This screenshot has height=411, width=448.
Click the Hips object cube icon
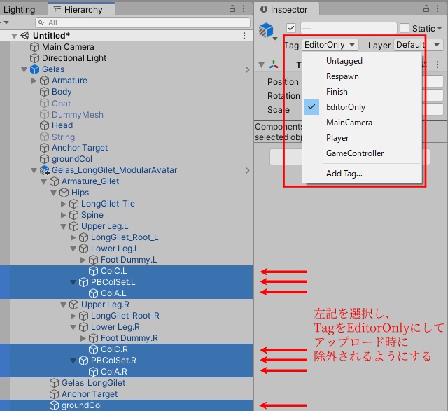(64, 193)
